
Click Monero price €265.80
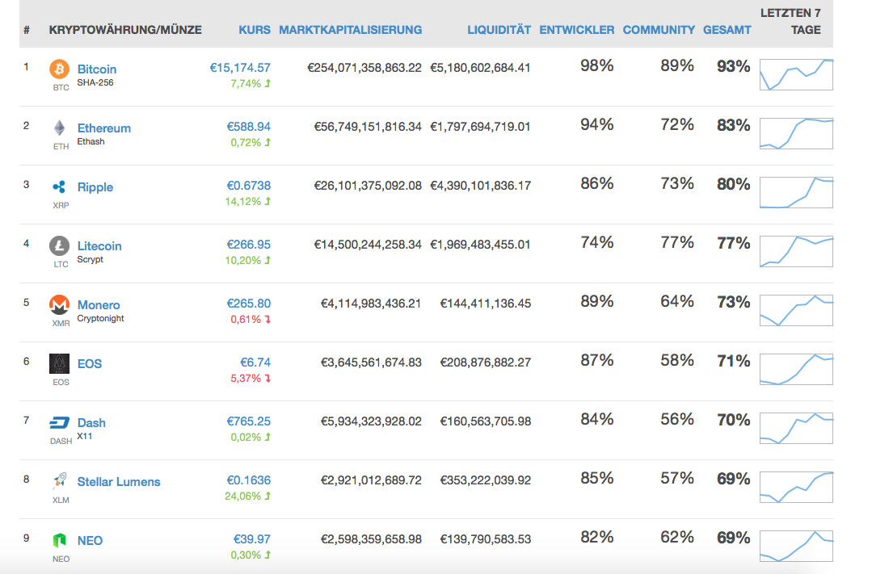tap(249, 304)
